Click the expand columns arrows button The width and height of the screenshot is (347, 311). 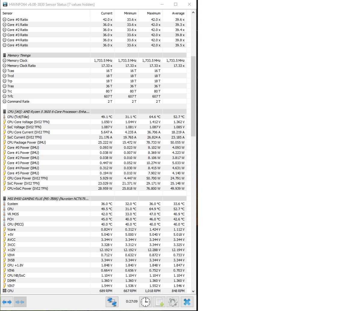[7, 302]
